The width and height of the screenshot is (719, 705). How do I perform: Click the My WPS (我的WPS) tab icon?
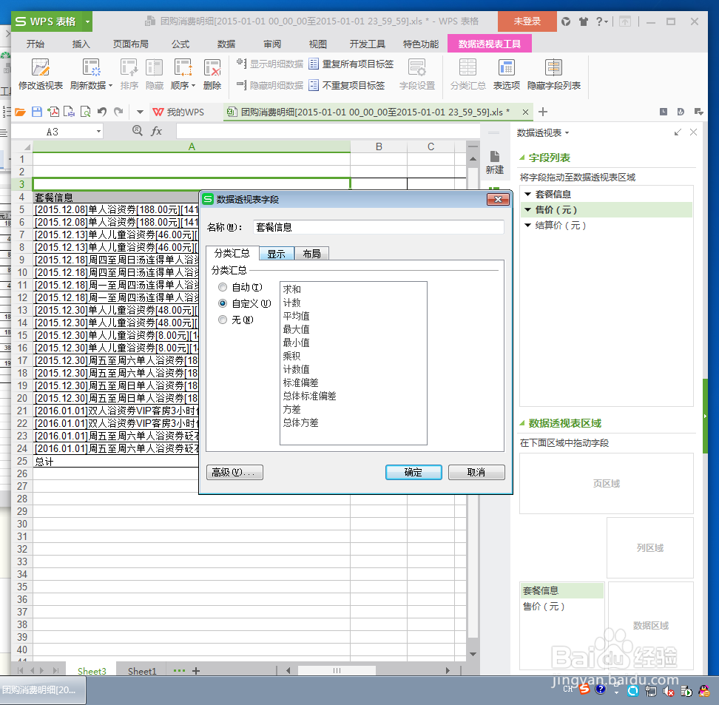[x=158, y=112]
